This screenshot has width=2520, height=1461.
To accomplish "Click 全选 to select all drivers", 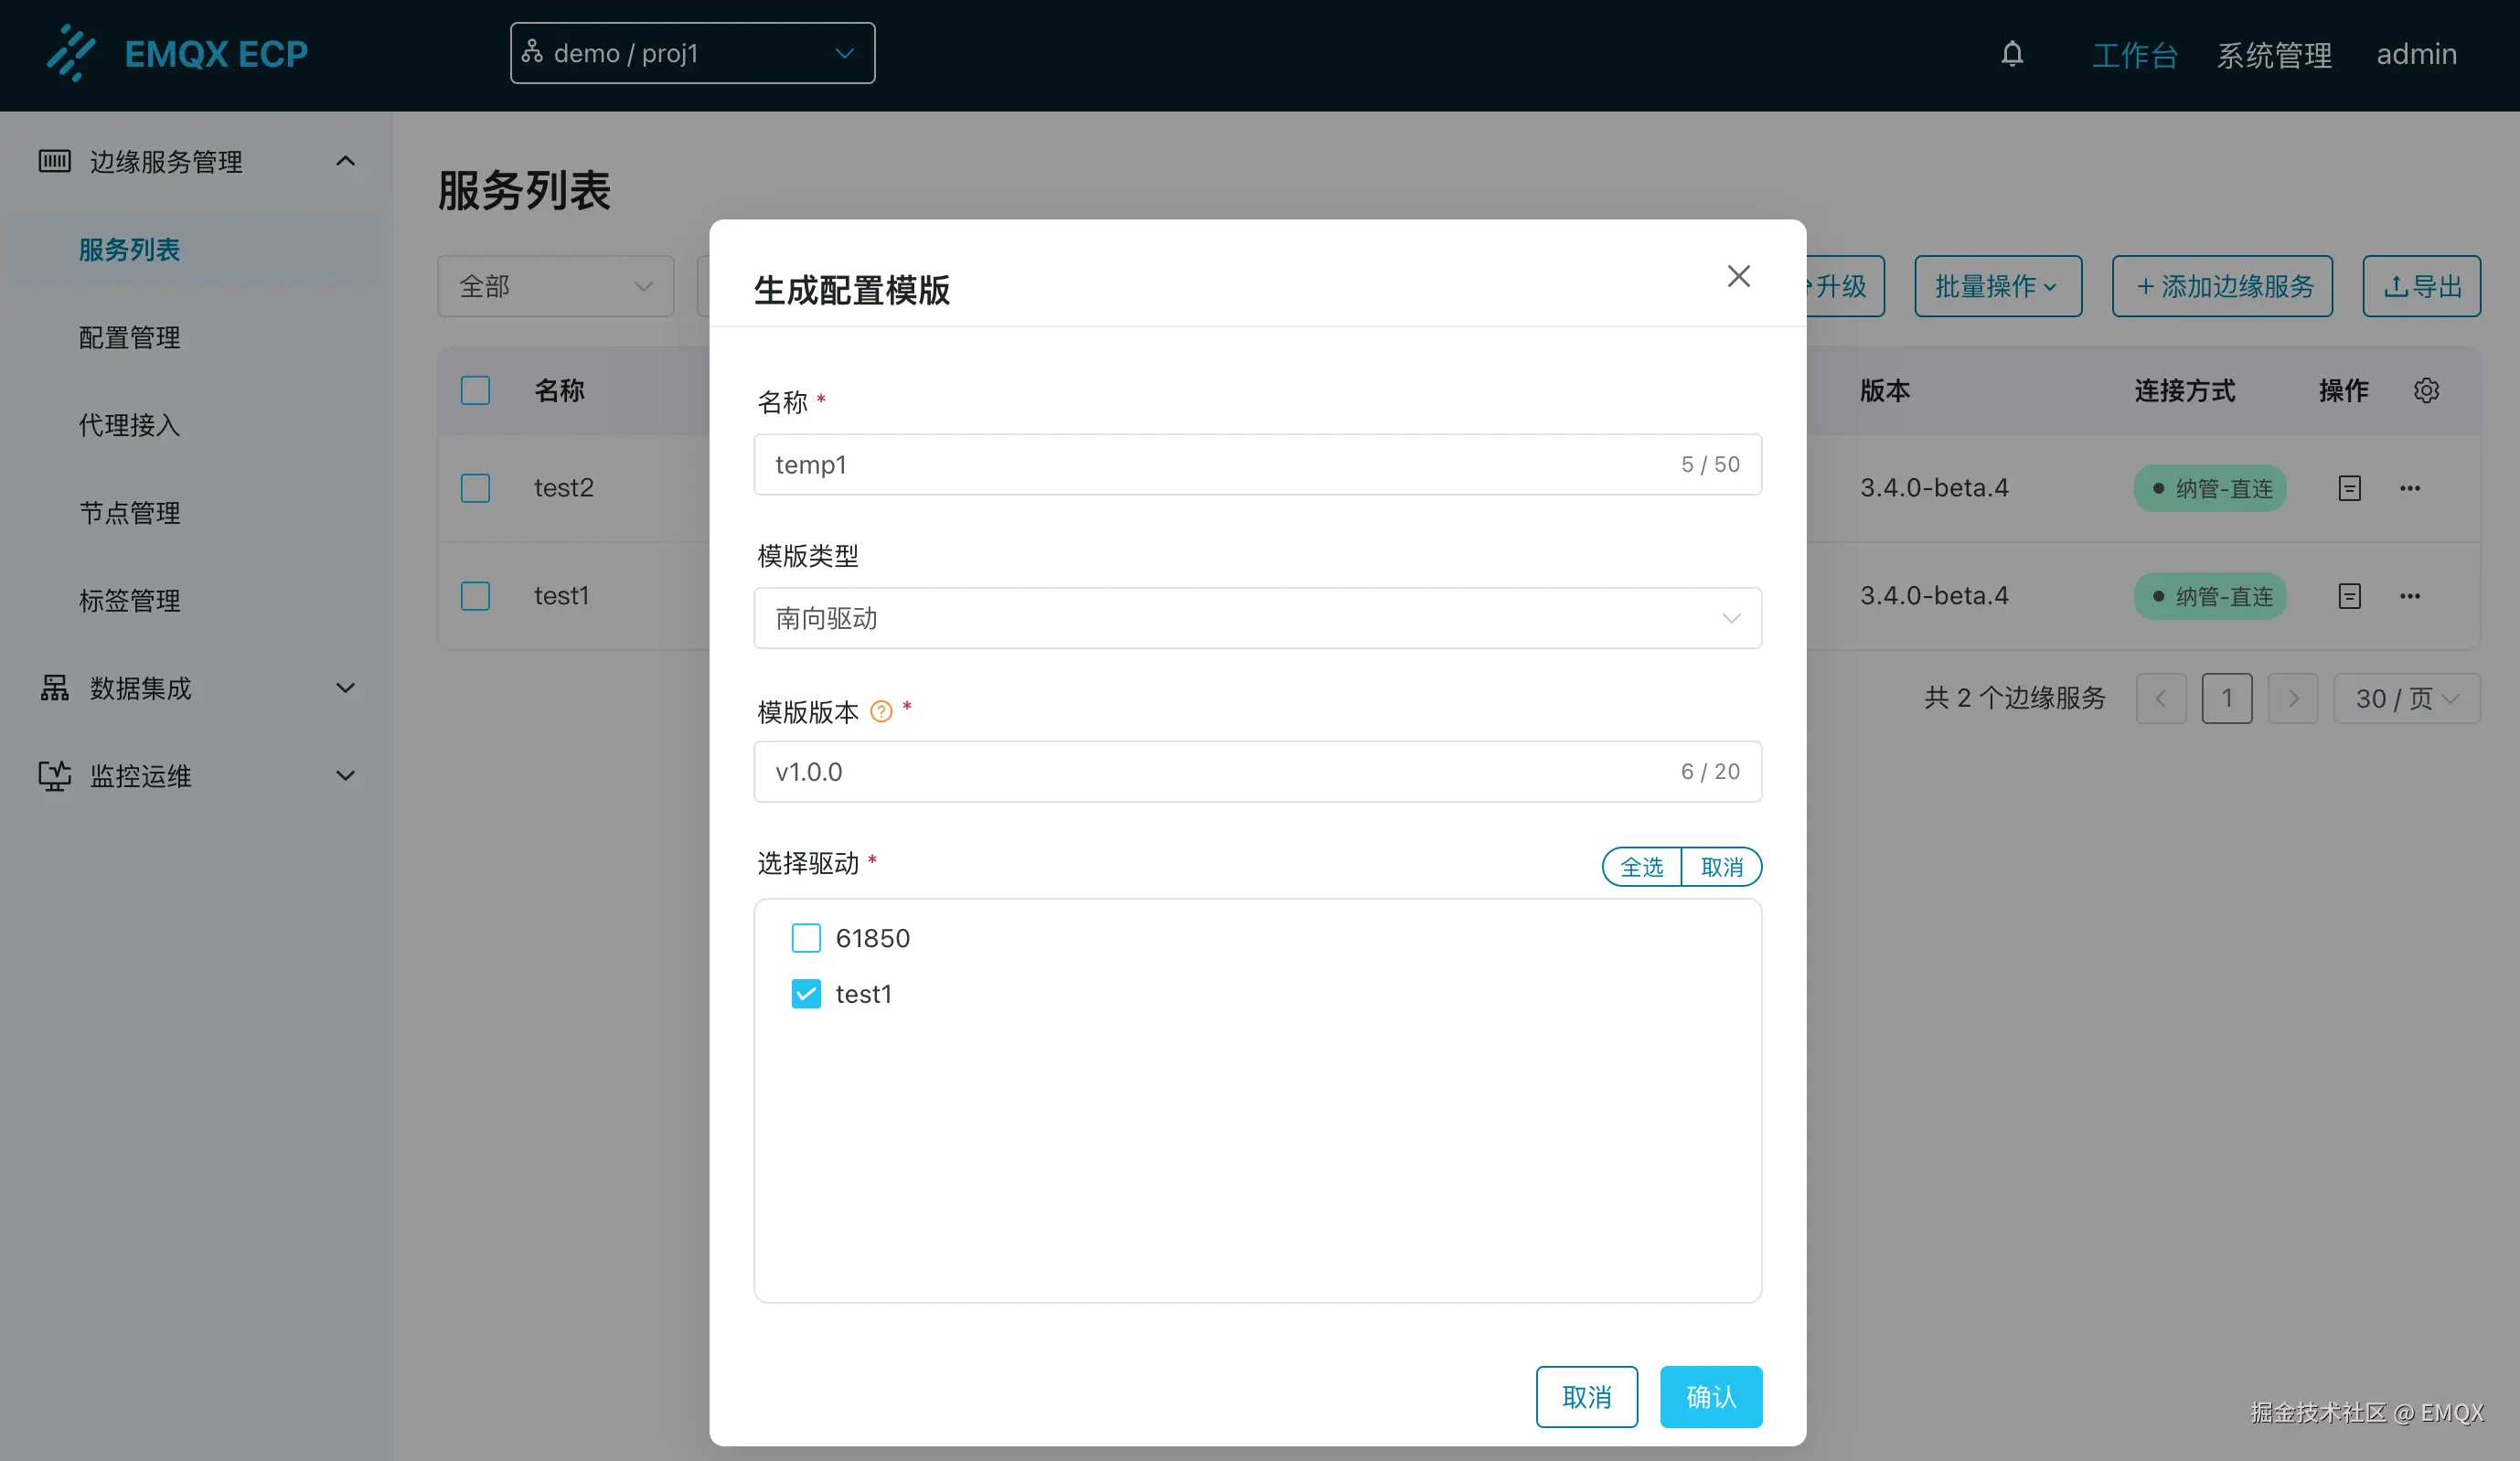I will (1641, 866).
